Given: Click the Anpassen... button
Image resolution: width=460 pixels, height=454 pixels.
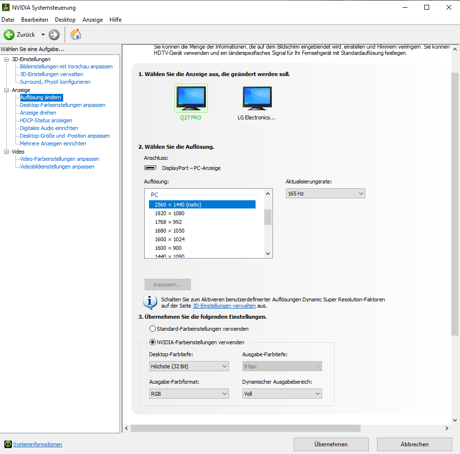Looking at the screenshot, I should click(x=167, y=285).
